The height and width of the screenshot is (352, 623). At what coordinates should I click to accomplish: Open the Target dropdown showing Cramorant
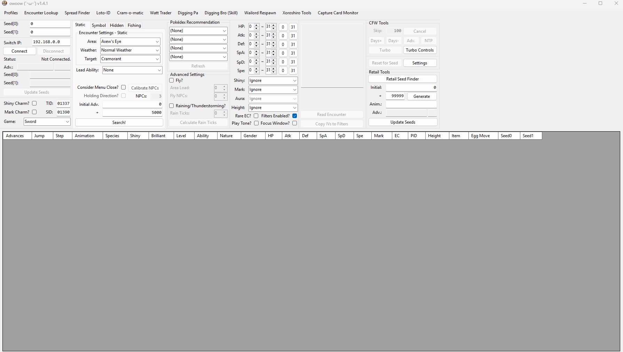pos(130,59)
